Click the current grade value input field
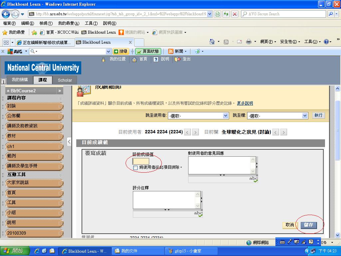Viewport: 341px width, 256px height. pos(141,161)
